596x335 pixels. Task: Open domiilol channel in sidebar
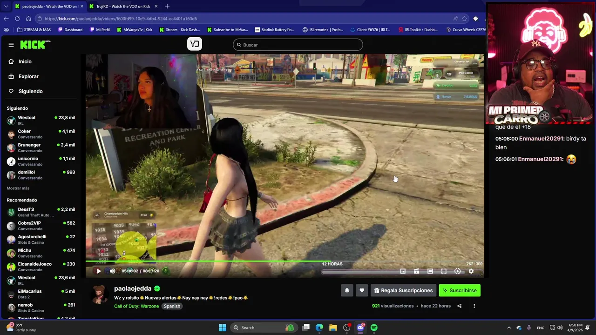(41, 175)
